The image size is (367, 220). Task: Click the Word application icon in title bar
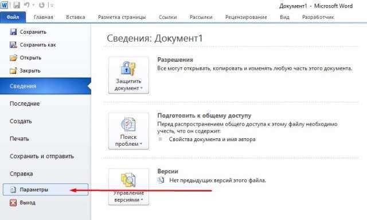(x=5, y=5)
